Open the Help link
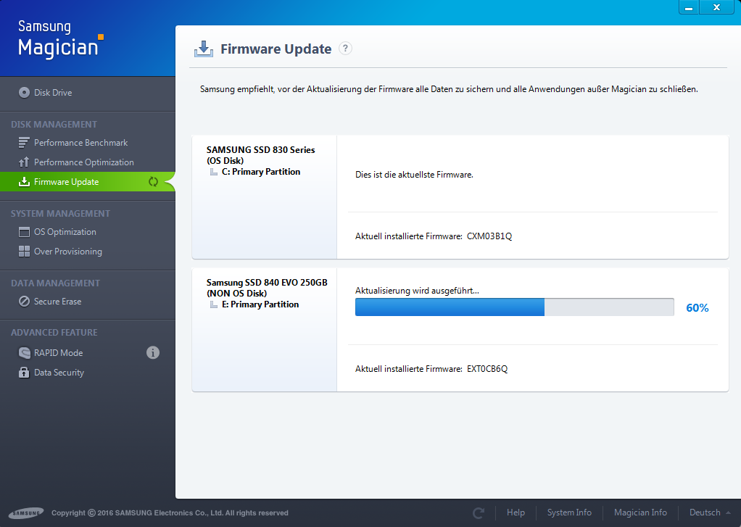741x527 pixels. pos(516,513)
